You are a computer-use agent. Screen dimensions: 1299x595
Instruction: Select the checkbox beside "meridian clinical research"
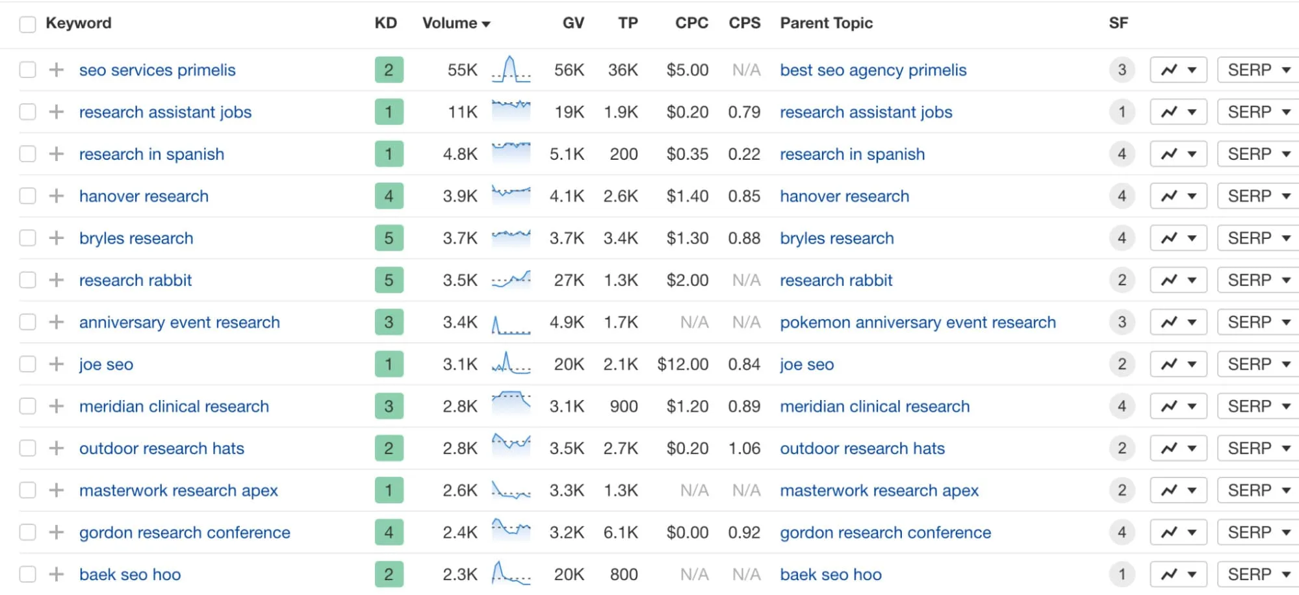(x=27, y=406)
